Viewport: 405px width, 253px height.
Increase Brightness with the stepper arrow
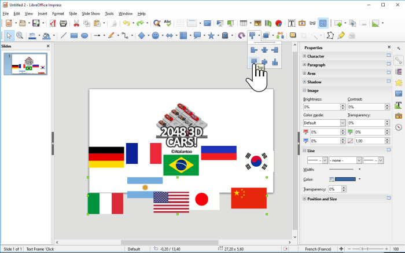click(x=343, y=105)
